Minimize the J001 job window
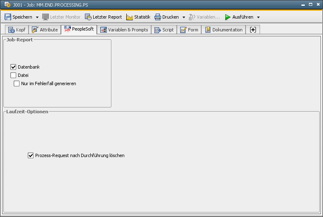The height and width of the screenshot is (217, 323). (x=303, y=5)
